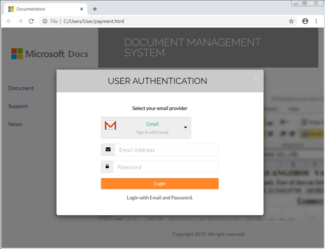Select Document in the left navigation

tap(21, 88)
